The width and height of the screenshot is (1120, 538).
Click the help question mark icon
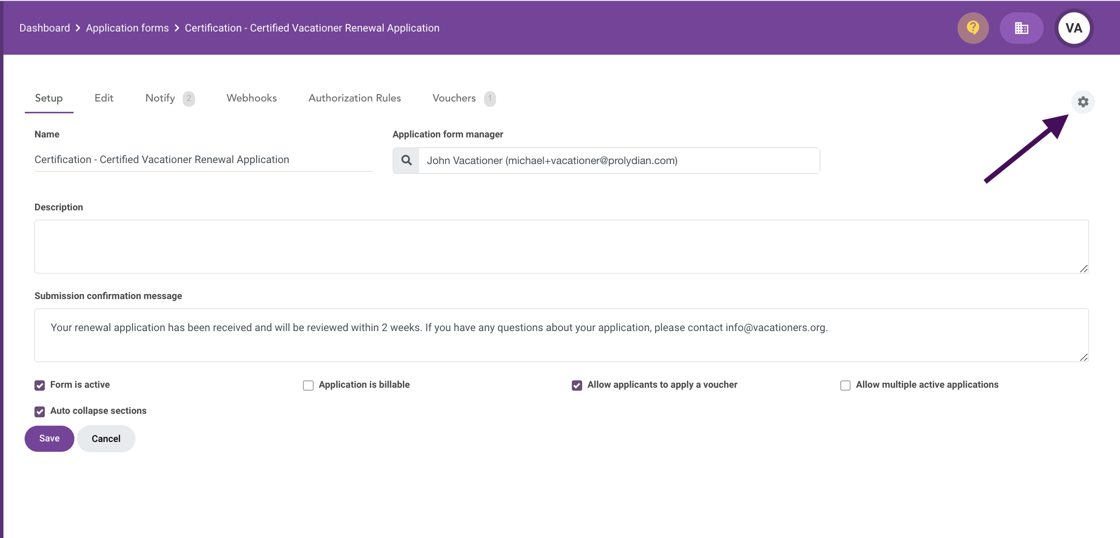coord(973,28)
